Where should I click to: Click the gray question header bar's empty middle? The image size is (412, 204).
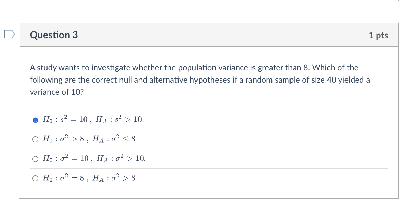221,35
